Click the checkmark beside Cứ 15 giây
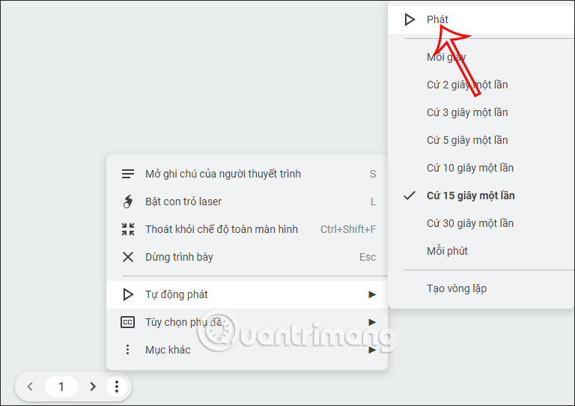Viewport: 575px width, 406px height. click(x=410, y=196)
